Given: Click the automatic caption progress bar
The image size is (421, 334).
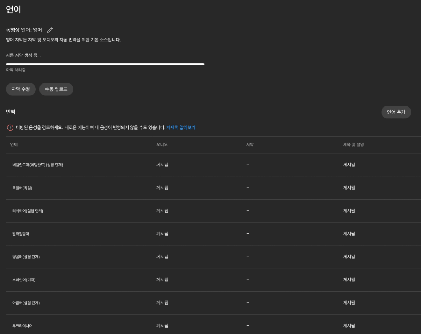Looking at the screenshot, I should point(105,64).
